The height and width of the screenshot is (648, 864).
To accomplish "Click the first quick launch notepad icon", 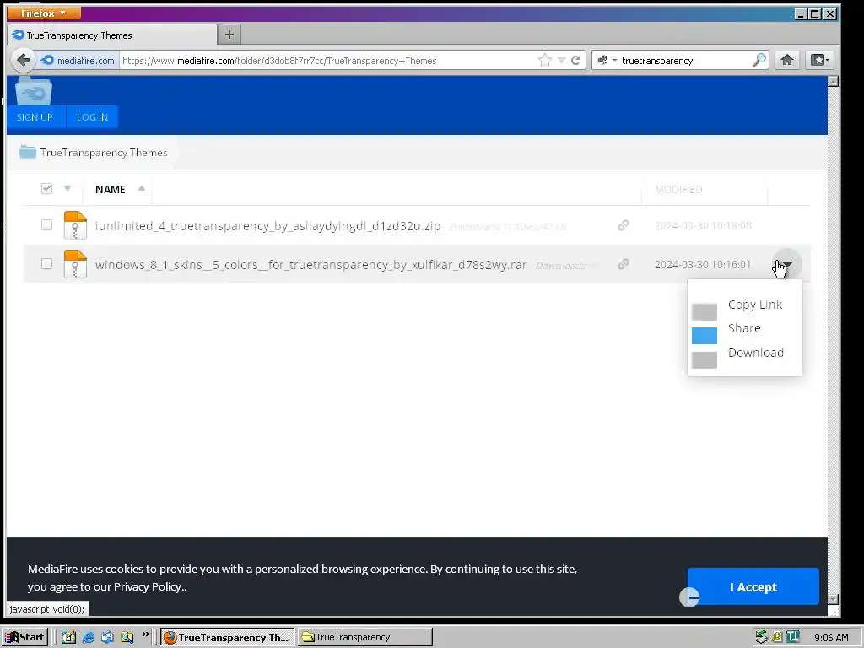I will point(69,637).
